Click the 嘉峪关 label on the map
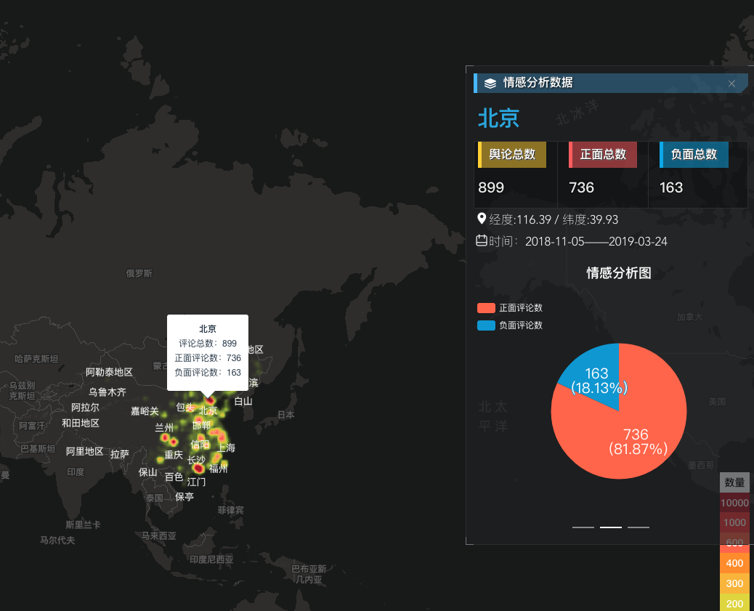 point(145,411)
